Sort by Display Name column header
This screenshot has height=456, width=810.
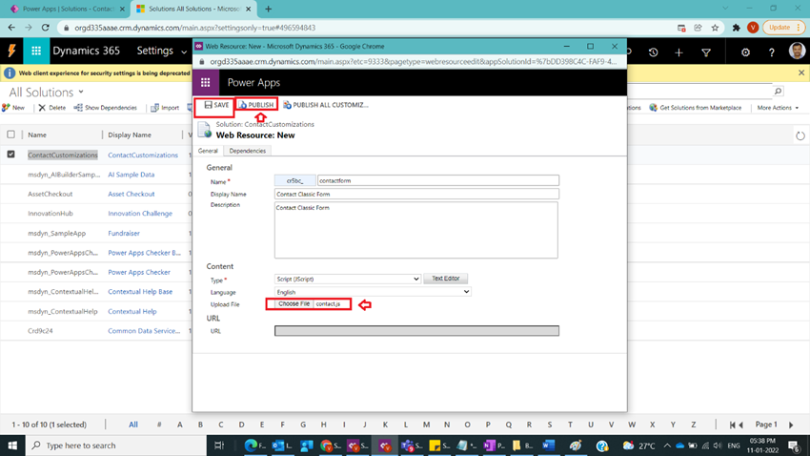[x=130, y=135]
